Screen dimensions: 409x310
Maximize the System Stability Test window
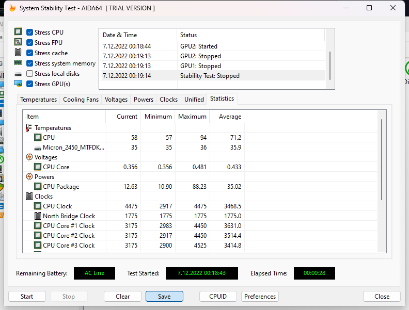pos(369,8)
